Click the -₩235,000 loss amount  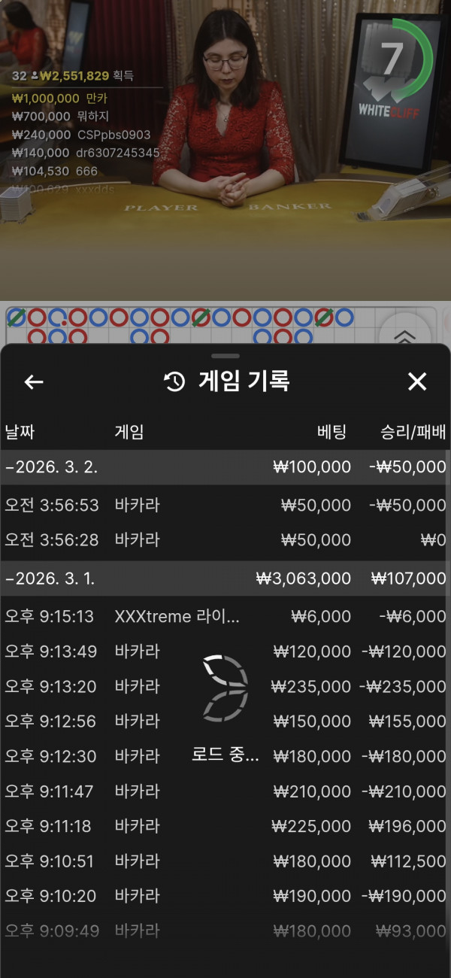[403, 687]
